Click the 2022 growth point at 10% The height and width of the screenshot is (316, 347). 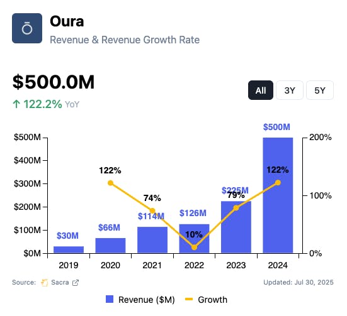(x=194, y=248)
